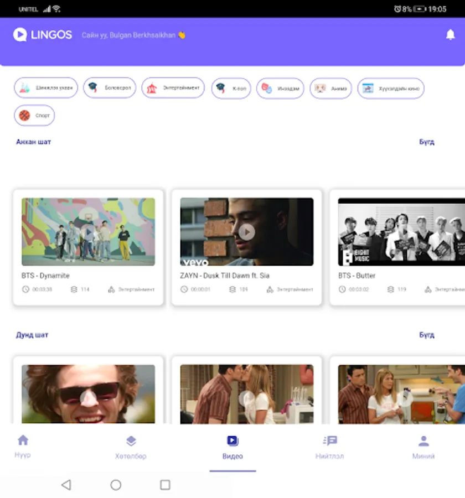Play the BTS - Dynamite video thumbnail
465x498 pixels.
pos(89,232)
